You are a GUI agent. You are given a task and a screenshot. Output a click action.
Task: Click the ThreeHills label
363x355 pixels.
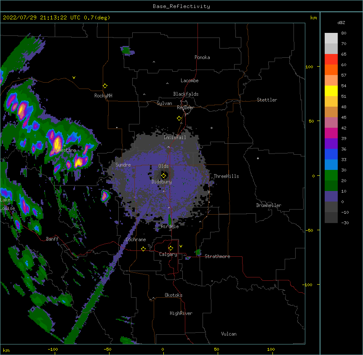pyautogui.click(x=226, y=176)
